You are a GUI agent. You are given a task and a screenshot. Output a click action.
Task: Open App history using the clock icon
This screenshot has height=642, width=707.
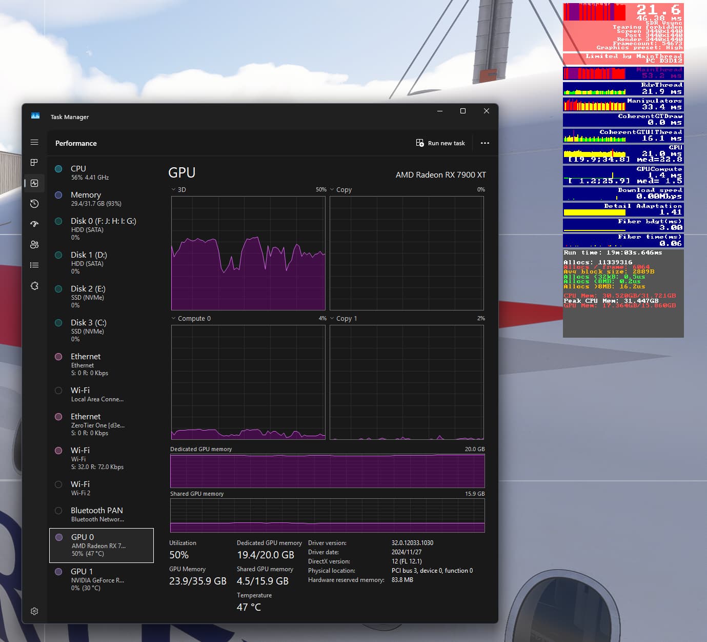[34, 204]
